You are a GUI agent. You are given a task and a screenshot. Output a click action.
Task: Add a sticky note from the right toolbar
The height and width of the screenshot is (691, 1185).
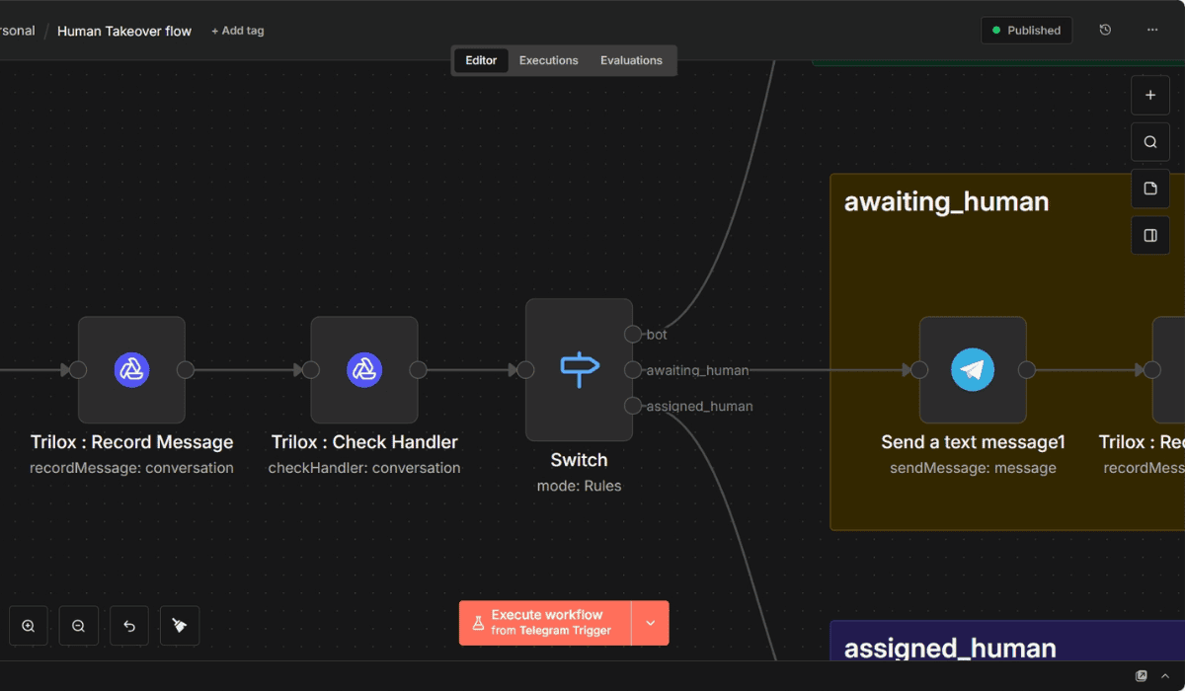click(1149, 189)
